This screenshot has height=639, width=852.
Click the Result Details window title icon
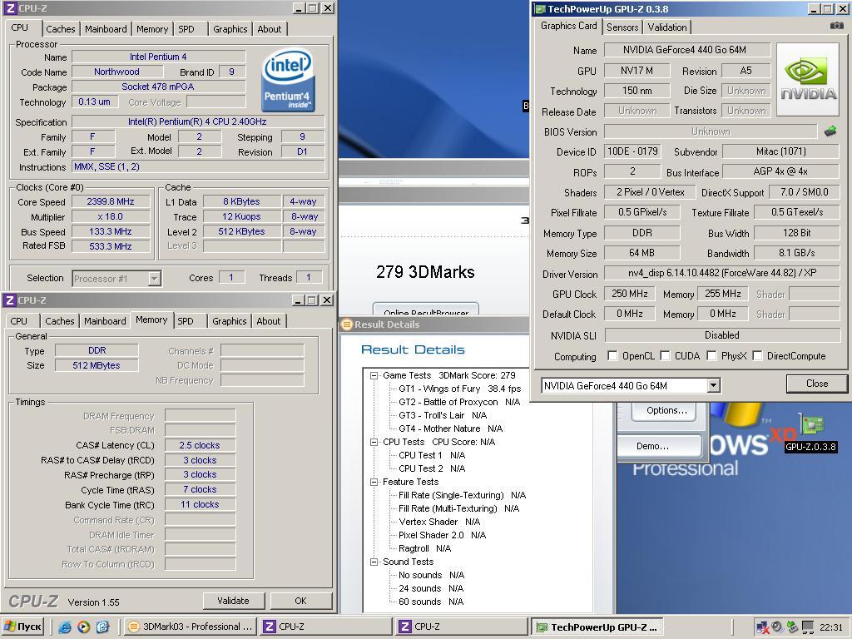[x=347, y=324]
